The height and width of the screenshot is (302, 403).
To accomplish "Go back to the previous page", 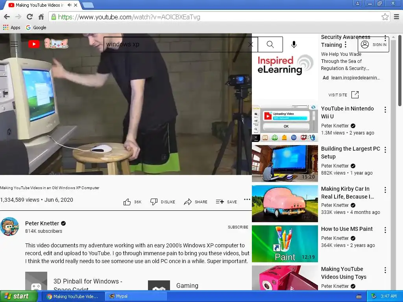I will point(7,17).
